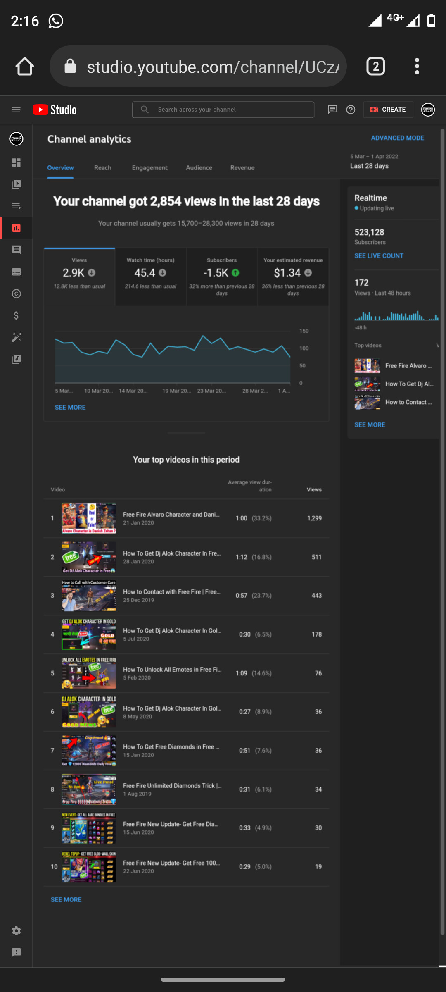Switch to the Revenue tab
This screenshot has height=992, width=446.
point(242,168)
